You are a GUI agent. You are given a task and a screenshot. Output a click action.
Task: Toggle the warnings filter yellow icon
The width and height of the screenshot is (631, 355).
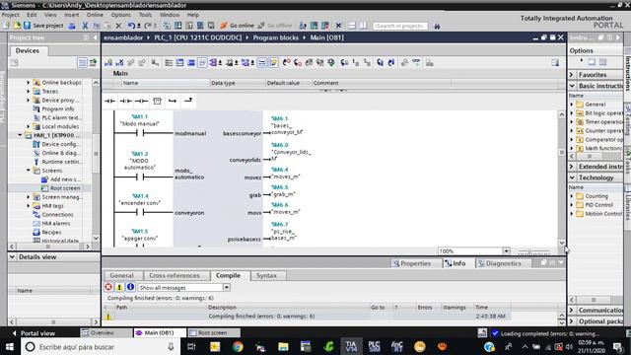tap(119, 287)
